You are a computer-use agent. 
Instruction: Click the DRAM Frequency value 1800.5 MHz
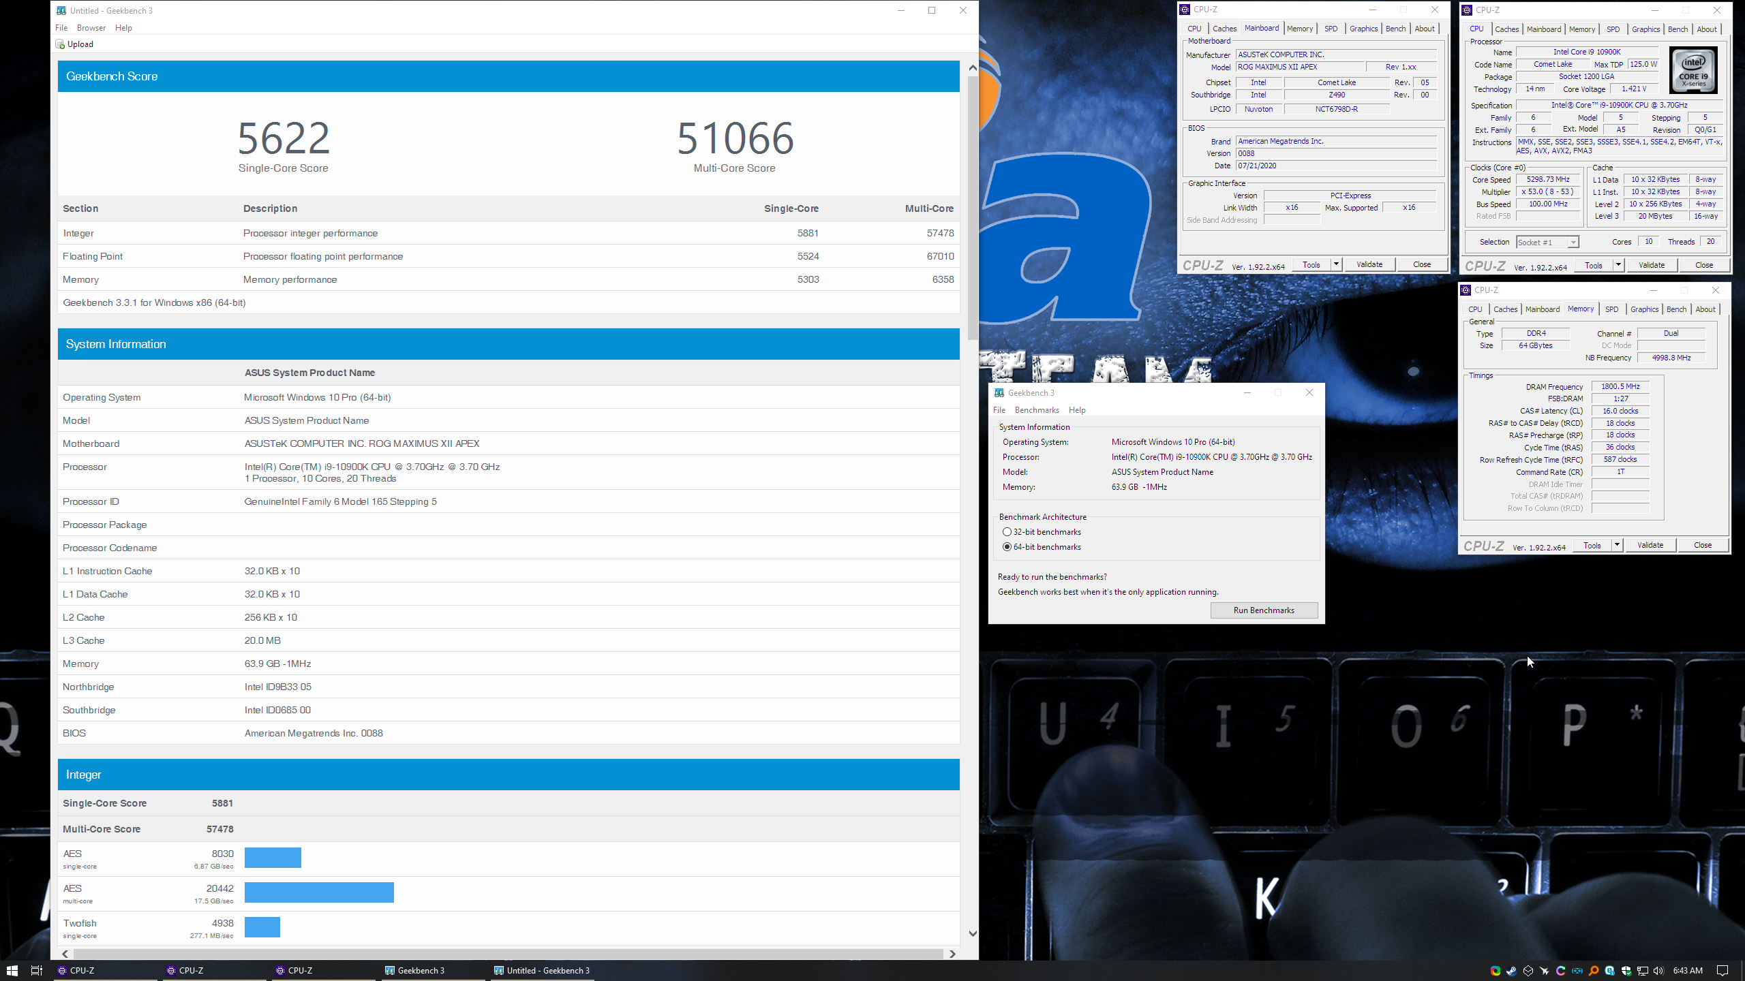(1620, 386)
